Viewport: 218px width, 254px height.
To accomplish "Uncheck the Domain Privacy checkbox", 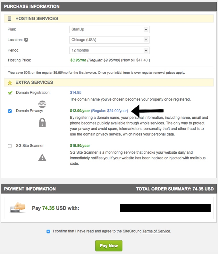I will (x=10, y=111).
